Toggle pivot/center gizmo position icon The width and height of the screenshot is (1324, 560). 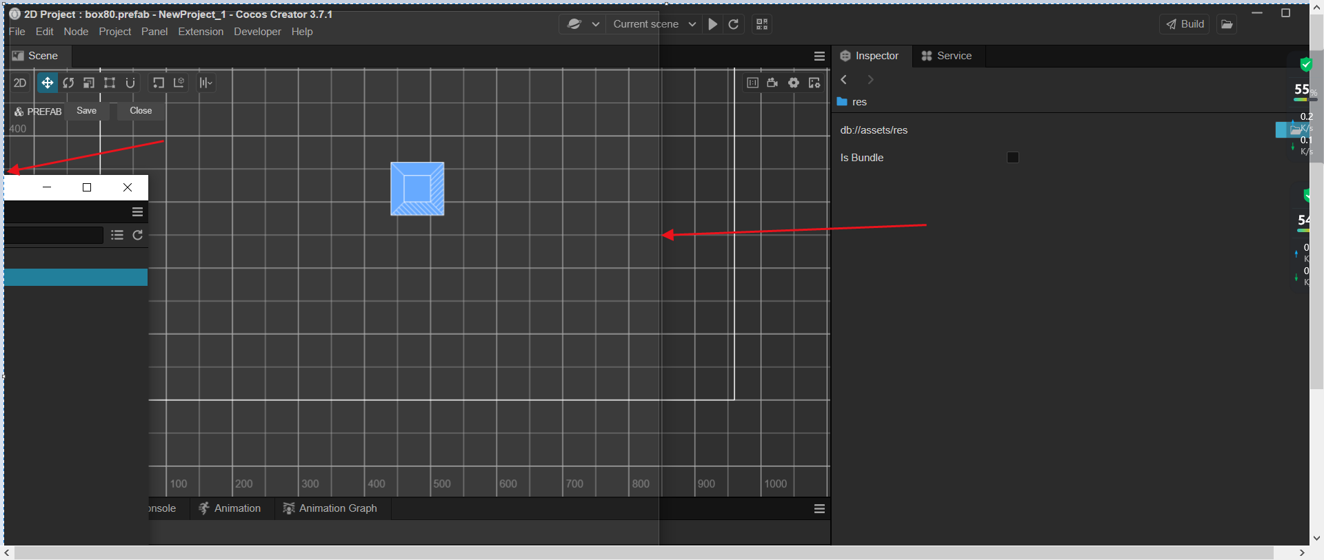[x=159, y=83]
